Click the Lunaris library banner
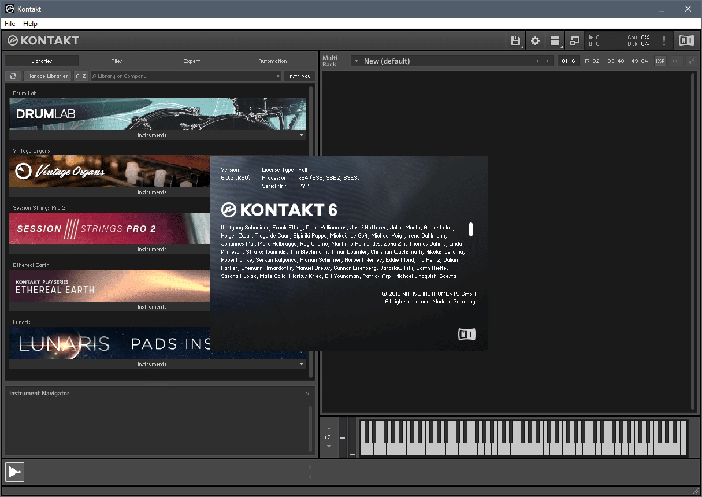This screenshot has height=497, width=702. (x=110, y=343)
